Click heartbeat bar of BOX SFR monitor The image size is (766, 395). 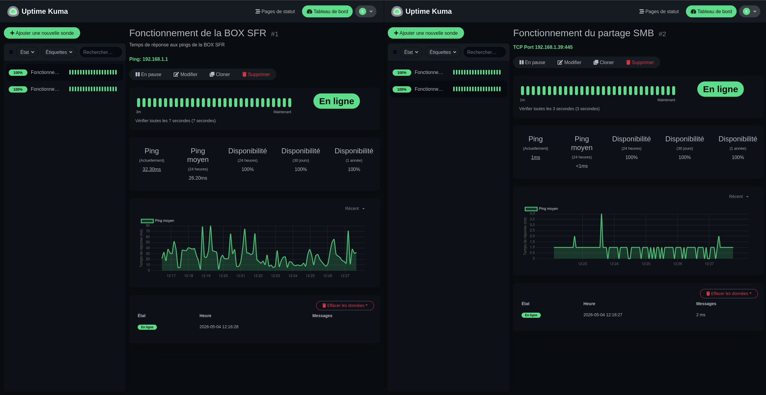pyautogui.click(x=214, y=102)
